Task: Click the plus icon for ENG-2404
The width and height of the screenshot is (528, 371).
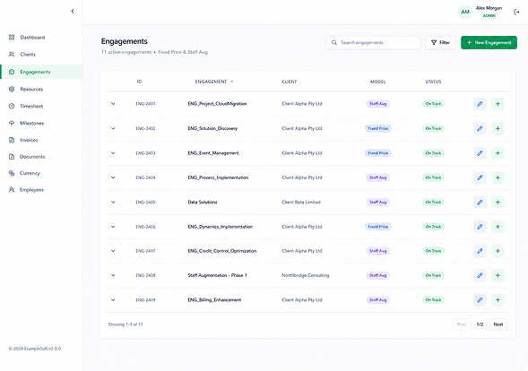Action: point(498,177)
